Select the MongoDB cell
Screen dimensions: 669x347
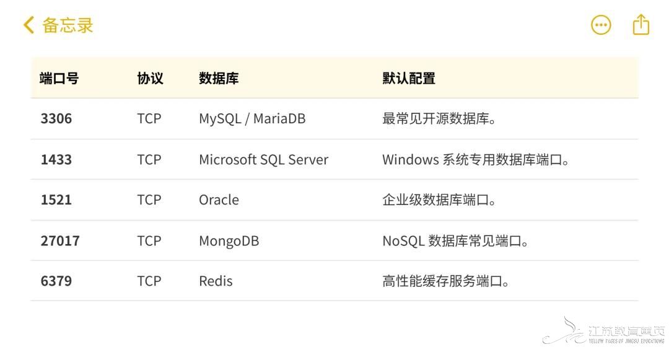coord(229,241)
